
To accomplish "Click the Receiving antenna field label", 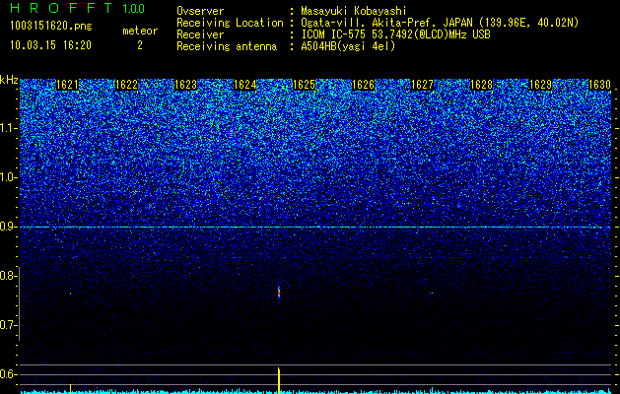I will point(227,46).
